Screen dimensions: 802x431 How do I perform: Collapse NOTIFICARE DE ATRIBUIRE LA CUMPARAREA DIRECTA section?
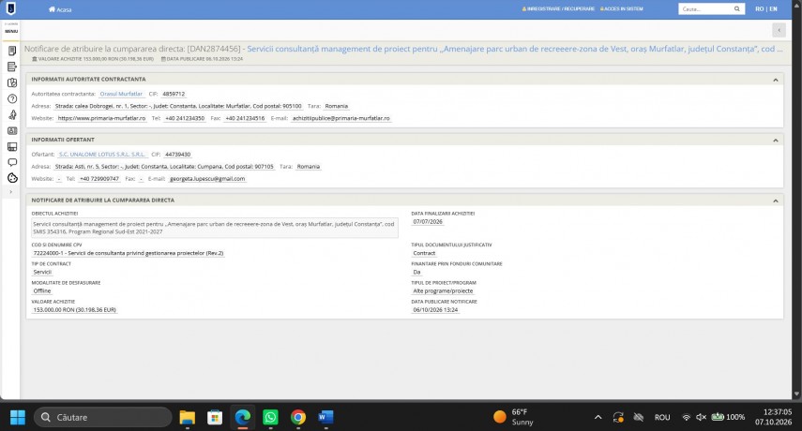click(776, 201)
